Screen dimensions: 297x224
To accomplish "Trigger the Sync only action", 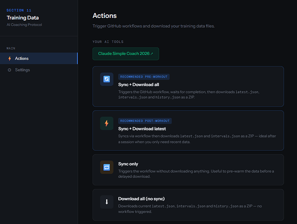I will pos(188,170).
